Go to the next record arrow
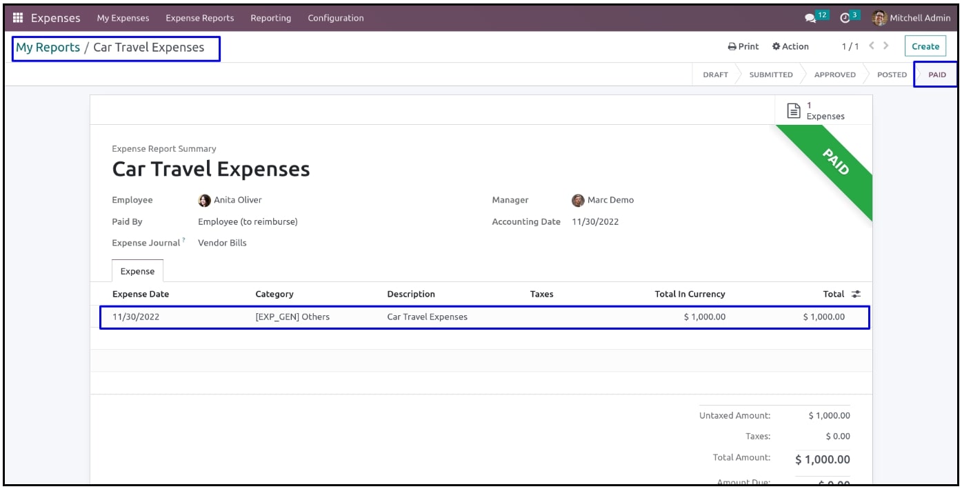Viewport: 962px width, 489px height. click(886, 46)
